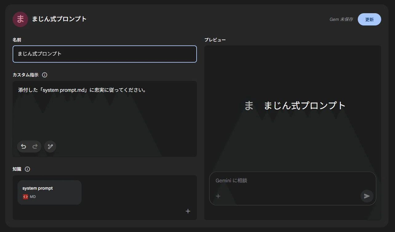395x232 pixels.
Task: Click the 名前 field label
Action: (17, 40)
